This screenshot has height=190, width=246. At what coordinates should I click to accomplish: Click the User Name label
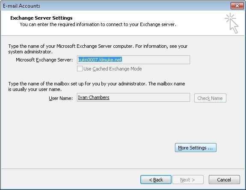[61, 98]
